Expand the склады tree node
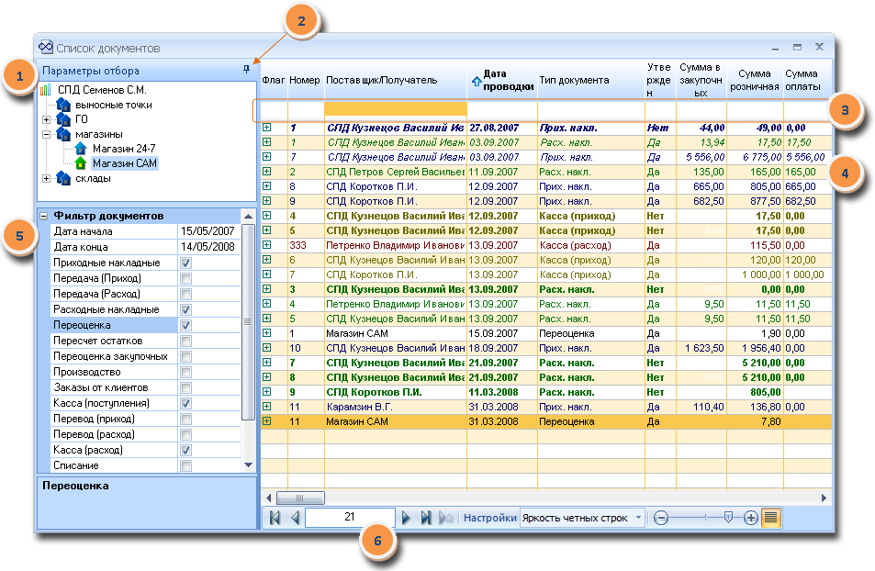 (x=47, y=178)
